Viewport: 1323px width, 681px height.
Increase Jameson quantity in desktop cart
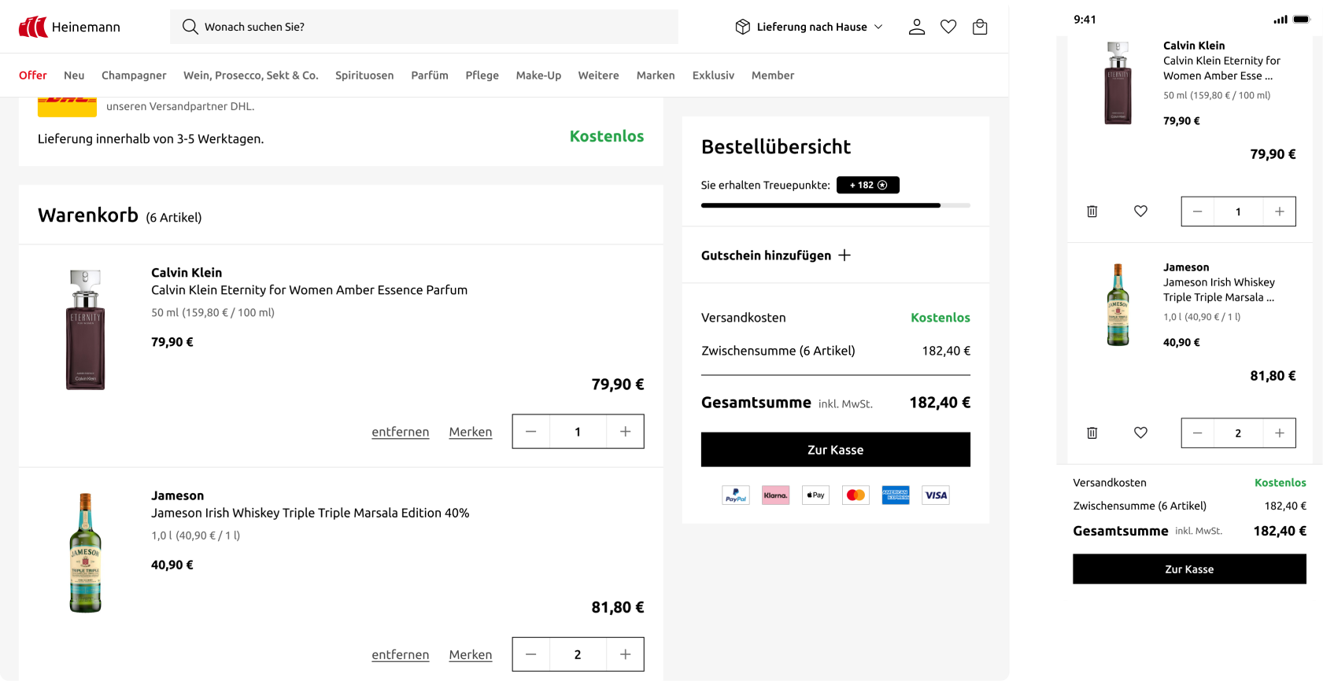coord(626,654)
